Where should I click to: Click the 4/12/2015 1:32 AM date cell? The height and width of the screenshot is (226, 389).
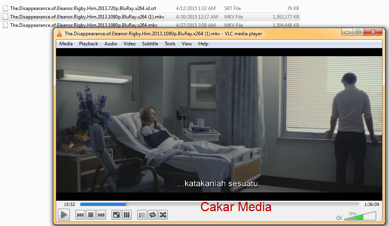pyautogui.click(x=196, y=8)
